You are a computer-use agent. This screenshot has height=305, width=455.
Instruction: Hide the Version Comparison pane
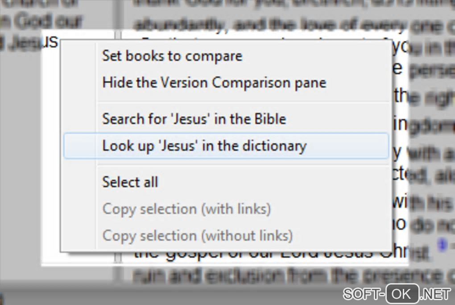pyautogui.click(x=214, y=83)
